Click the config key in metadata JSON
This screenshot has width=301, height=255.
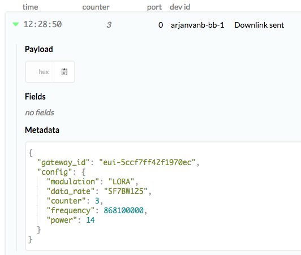pyautogui.click(x=54, y=172)
